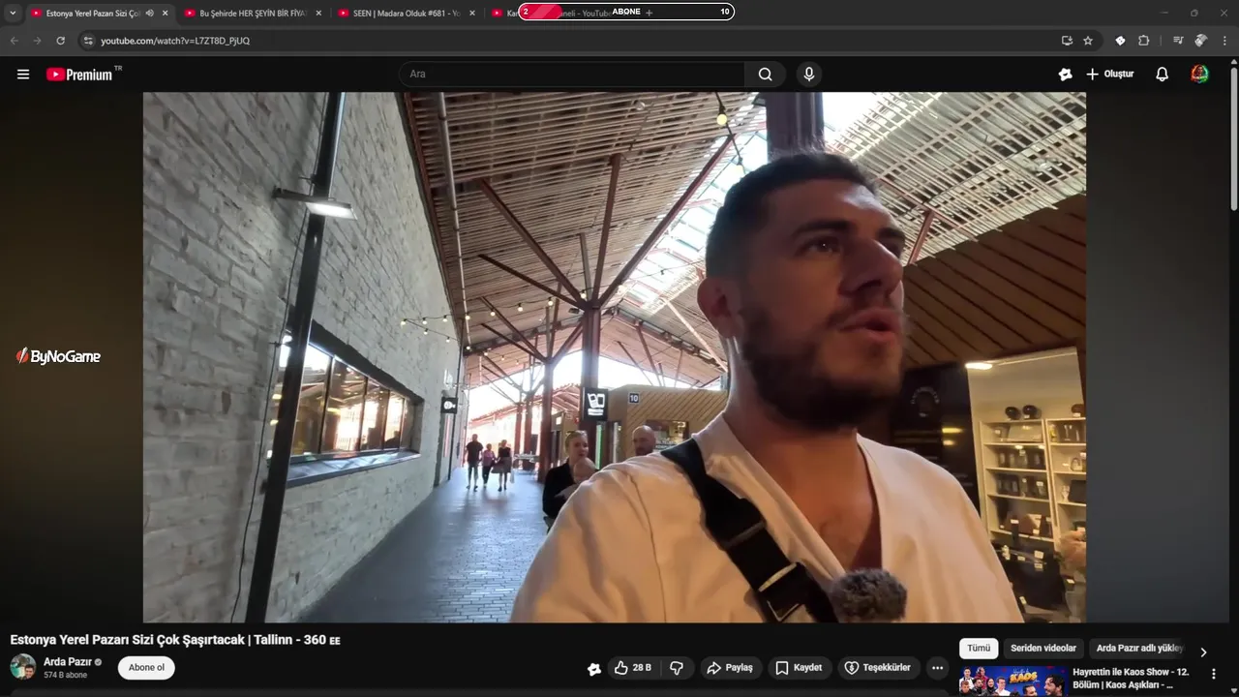Go back with browser back arrow
The width and height of the screenshot is (1239, 697).
pos(14,41)
